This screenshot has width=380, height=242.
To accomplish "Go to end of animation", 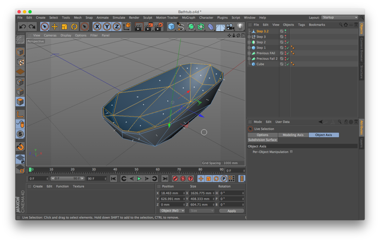I will point(165,179).
